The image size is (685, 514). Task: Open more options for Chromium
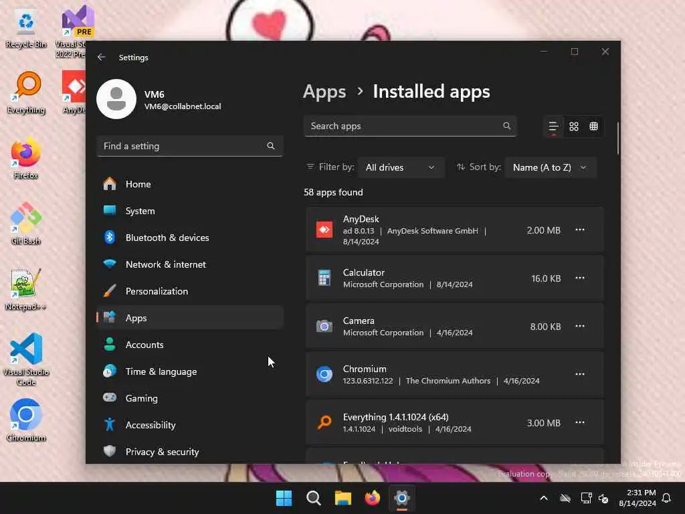580,374
